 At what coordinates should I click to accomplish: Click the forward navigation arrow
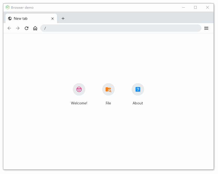coord(18,28)
